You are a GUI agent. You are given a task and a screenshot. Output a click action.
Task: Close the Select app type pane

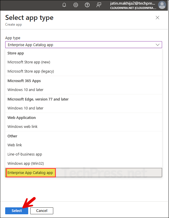(157, 18)
